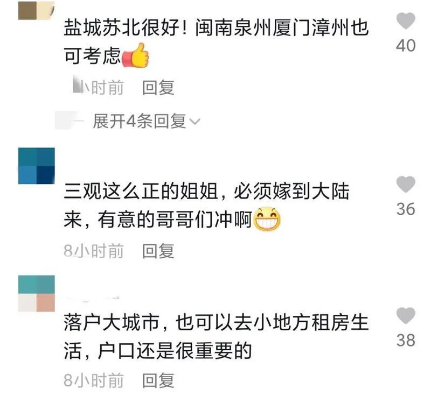Click the chevron next to 展开4条回复
This screenshot has height=403, width=431.
tap(195, 122)
